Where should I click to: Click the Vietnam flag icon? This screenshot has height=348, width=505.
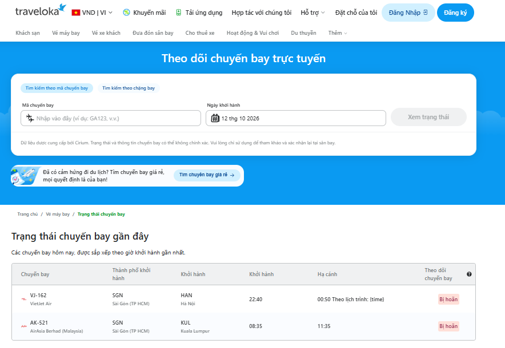(x=75, y=13)
